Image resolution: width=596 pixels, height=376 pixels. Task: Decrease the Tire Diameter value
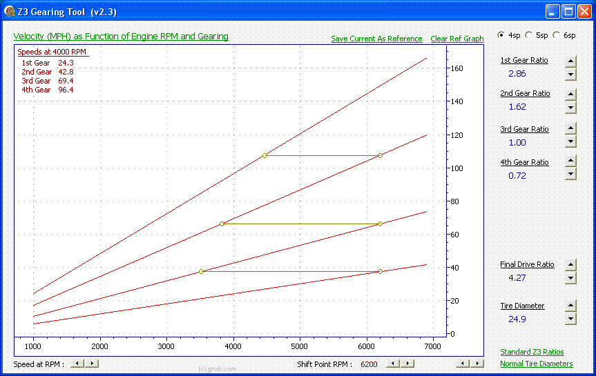[570, 319]
